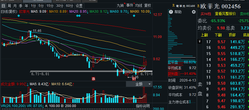
Task: Select sell level 13 price 9.53
Action: coord(222,65)
